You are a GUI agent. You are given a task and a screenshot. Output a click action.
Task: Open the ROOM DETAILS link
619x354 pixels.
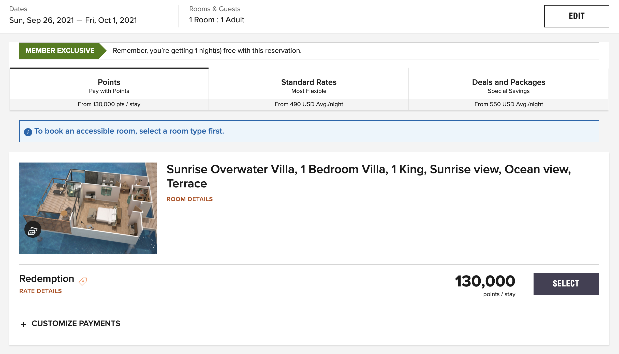pos(190,199)
